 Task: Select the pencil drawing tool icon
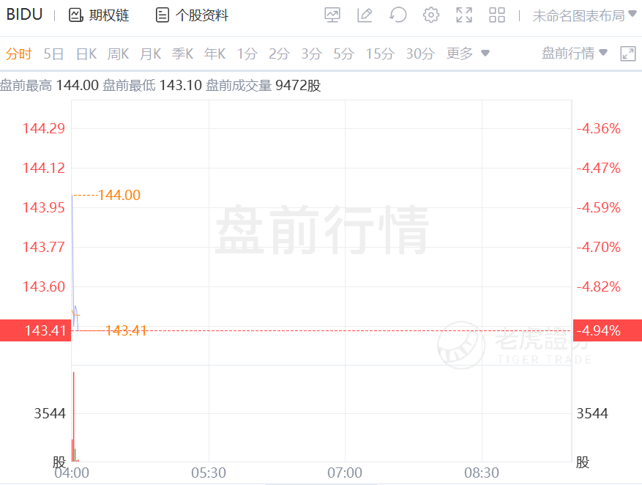[365, 15]
